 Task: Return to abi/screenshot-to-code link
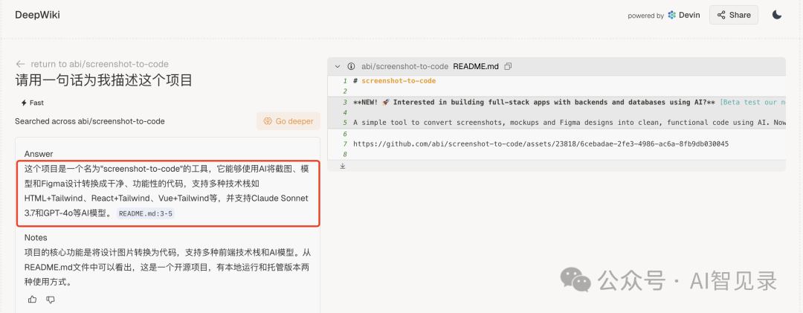pos(100,64)
